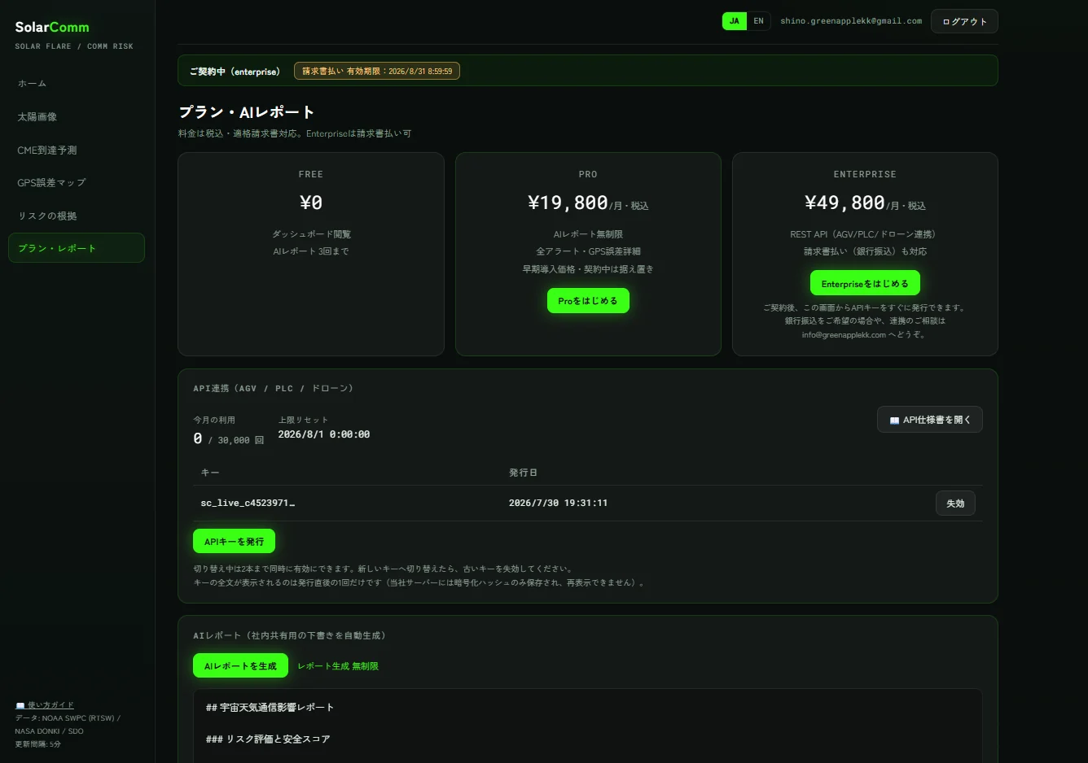
Task: Click the プラン・AIレポート heading
Action: coord(247,112)
